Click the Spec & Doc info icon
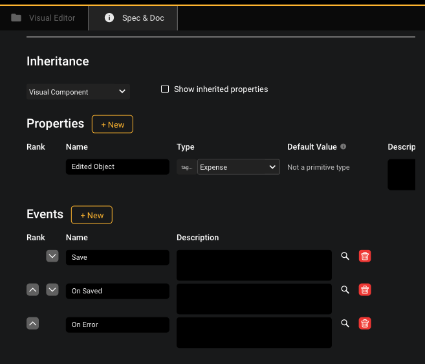 (109, 17)
